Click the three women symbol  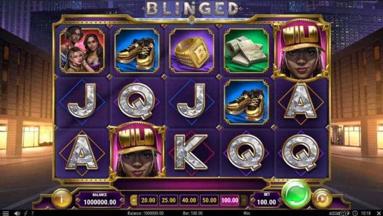82,51
